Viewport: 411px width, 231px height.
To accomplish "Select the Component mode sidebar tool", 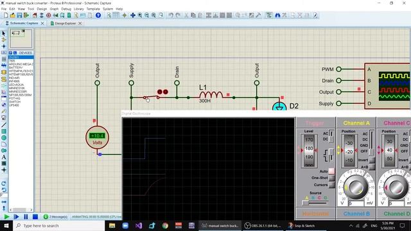I will pyautogui.click(x=4, y=40).
